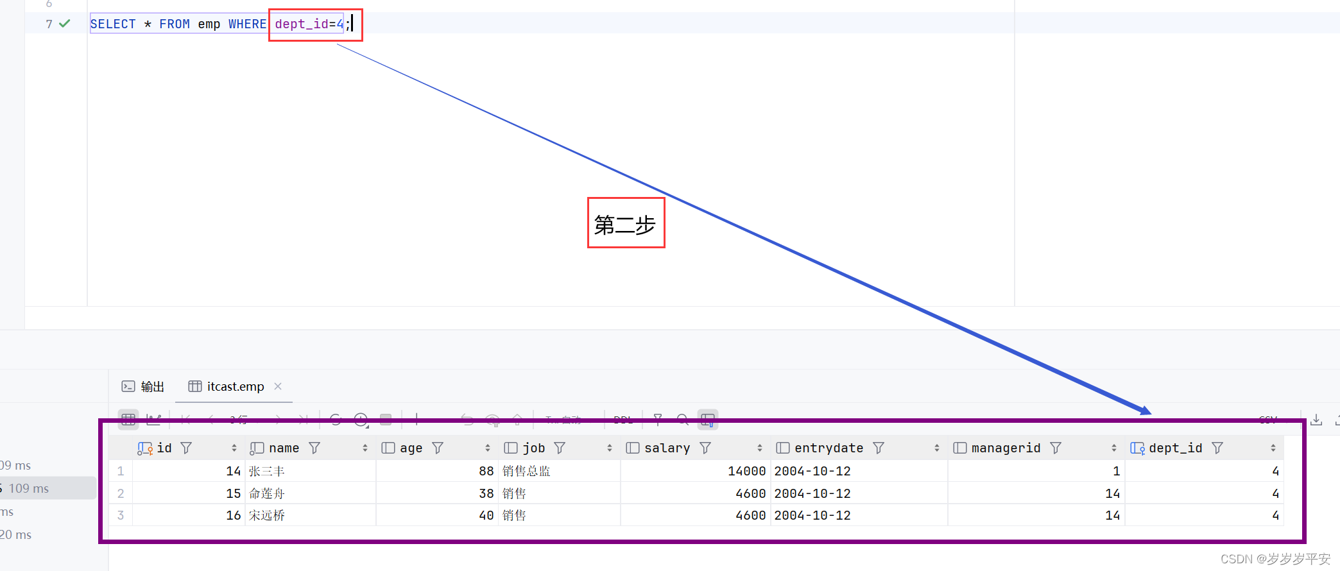Select the 109 ms execution entry
Screen dimensions: 1340x571
pos(48,488)
